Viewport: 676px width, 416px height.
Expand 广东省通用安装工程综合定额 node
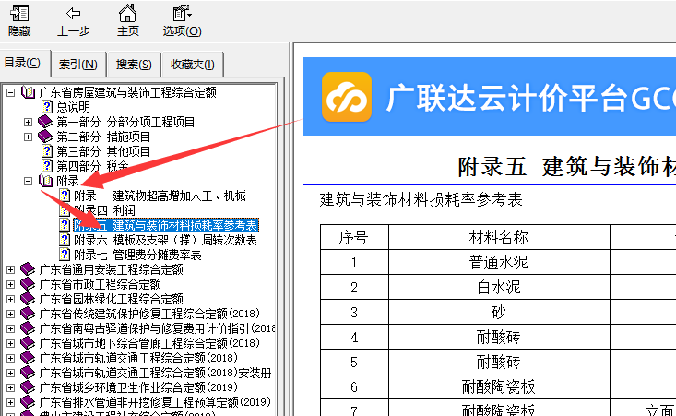[11, 270]
